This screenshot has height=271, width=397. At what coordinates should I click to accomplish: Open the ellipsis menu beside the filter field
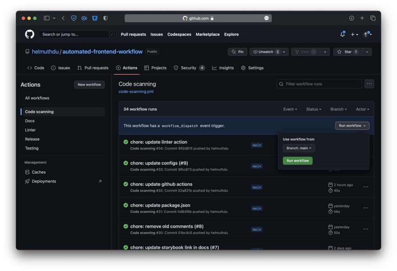point(369,84)
